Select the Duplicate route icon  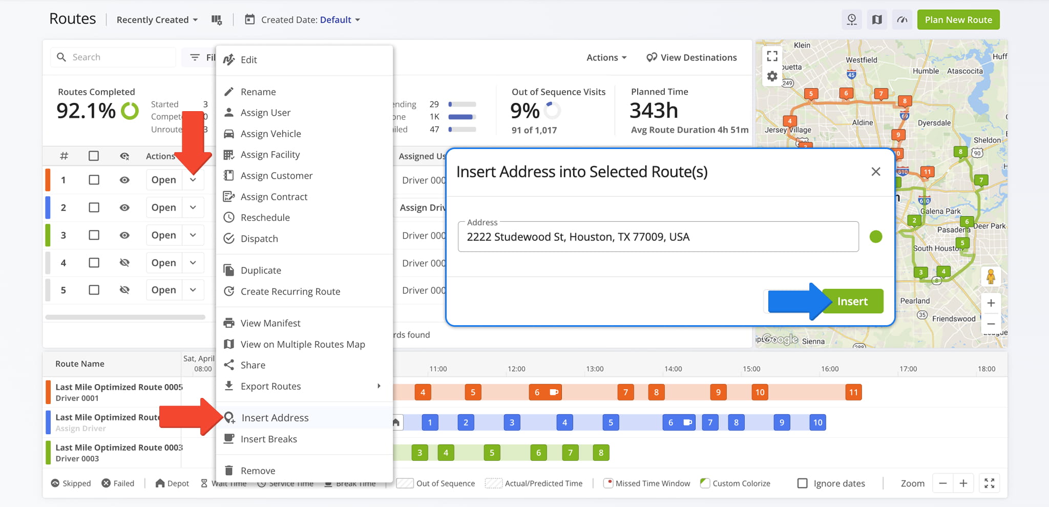pyautogui.click(x=229, y=270)
